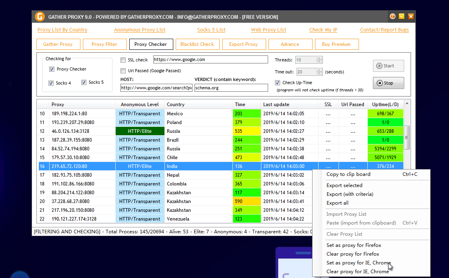Toggle the Url Passed (Google Passed) checkbox
The height and width of the screenshot is (278, 449).
[123, 71]
